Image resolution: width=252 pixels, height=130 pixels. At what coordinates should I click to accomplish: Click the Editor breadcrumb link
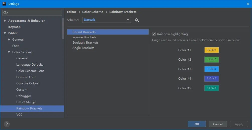tap(71, 12)
